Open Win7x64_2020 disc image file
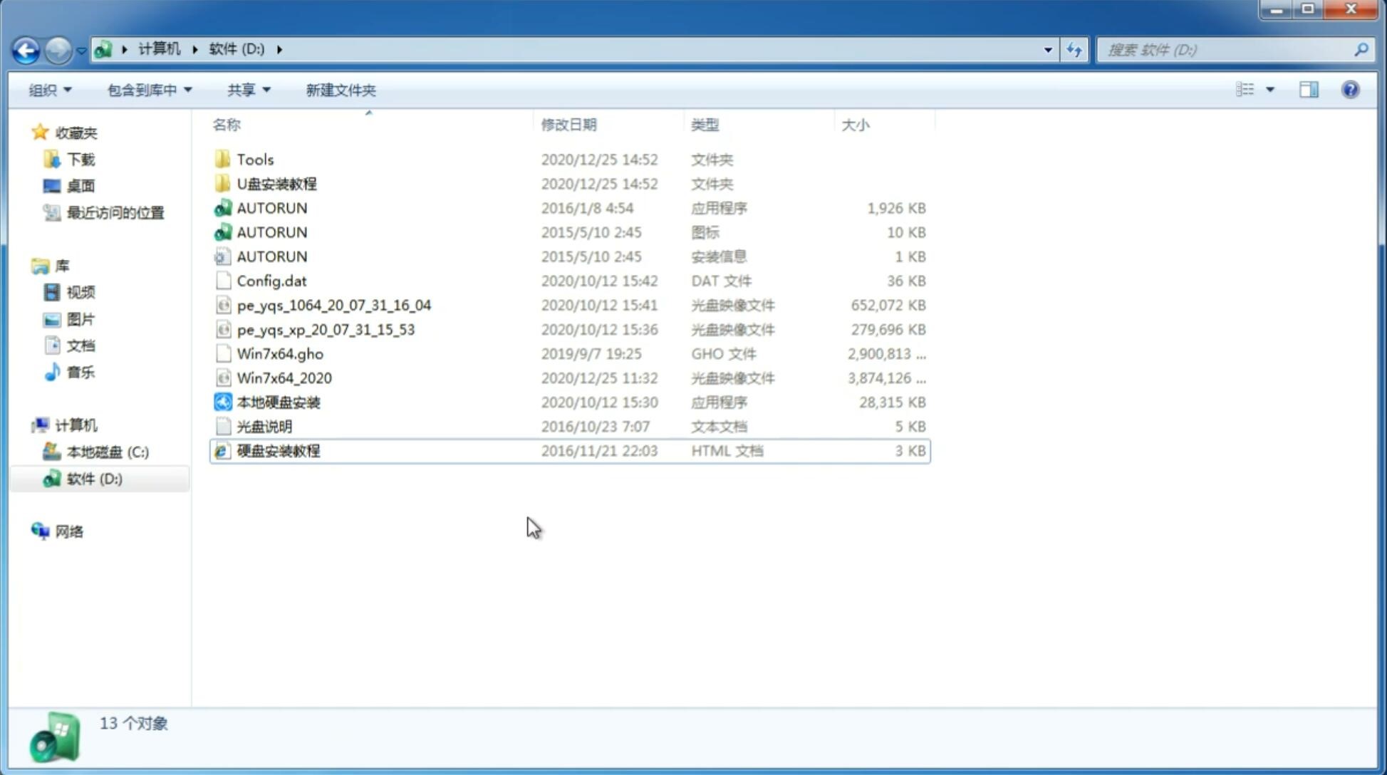The height and width of the screenshot is (775, 1387). point(283,378)
